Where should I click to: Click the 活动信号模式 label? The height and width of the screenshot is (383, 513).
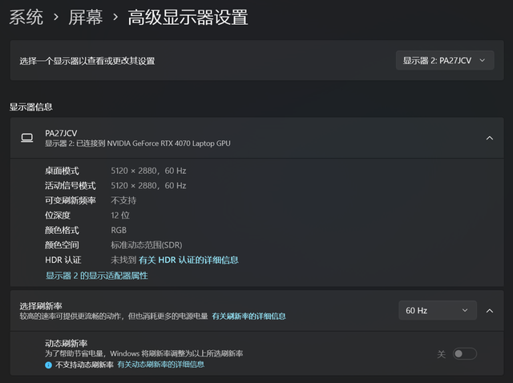point(71,186)
